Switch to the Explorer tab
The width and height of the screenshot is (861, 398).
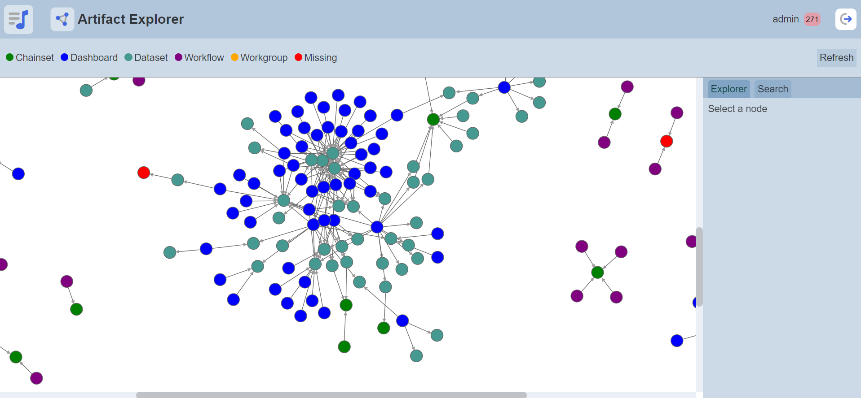pos(729,89)
